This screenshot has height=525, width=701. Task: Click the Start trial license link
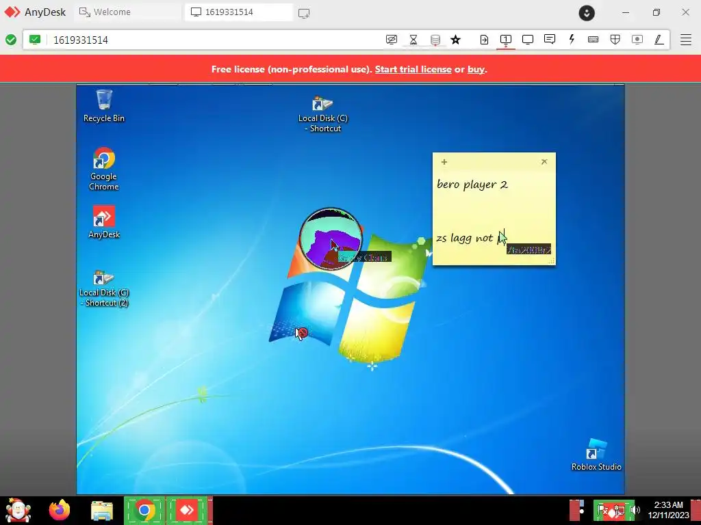pyautogui.click(x=413, y=69)
